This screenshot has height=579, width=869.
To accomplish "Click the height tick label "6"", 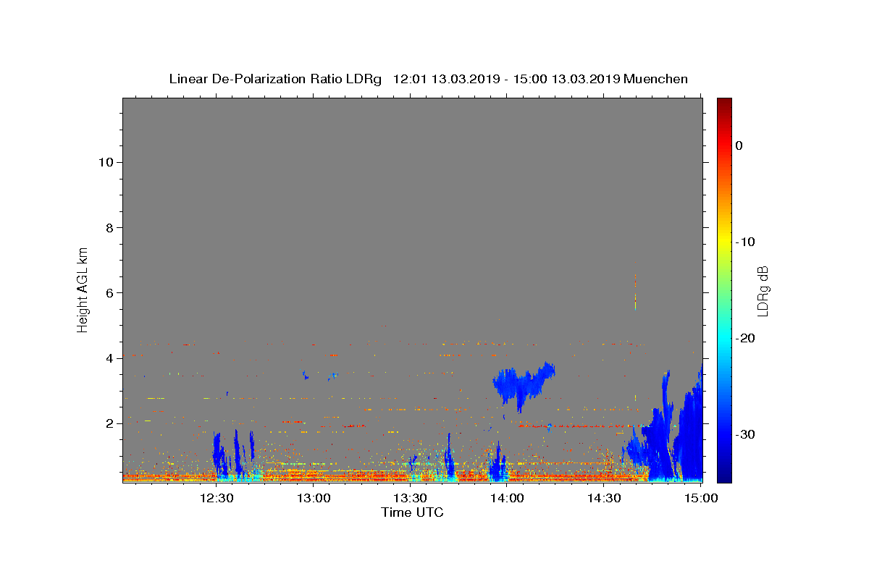I will 109,293.
